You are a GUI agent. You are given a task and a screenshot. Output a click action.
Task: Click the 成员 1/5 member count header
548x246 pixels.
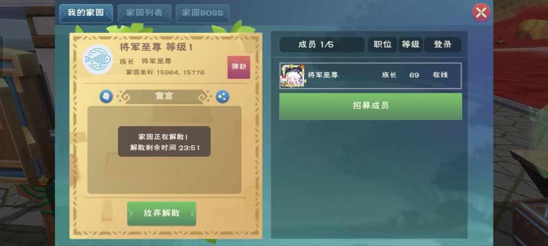pyautogui.click(x=322, y=44)
